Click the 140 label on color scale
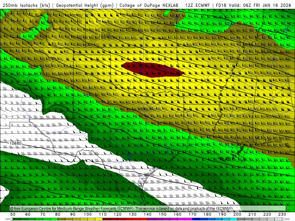 [147, 214]
